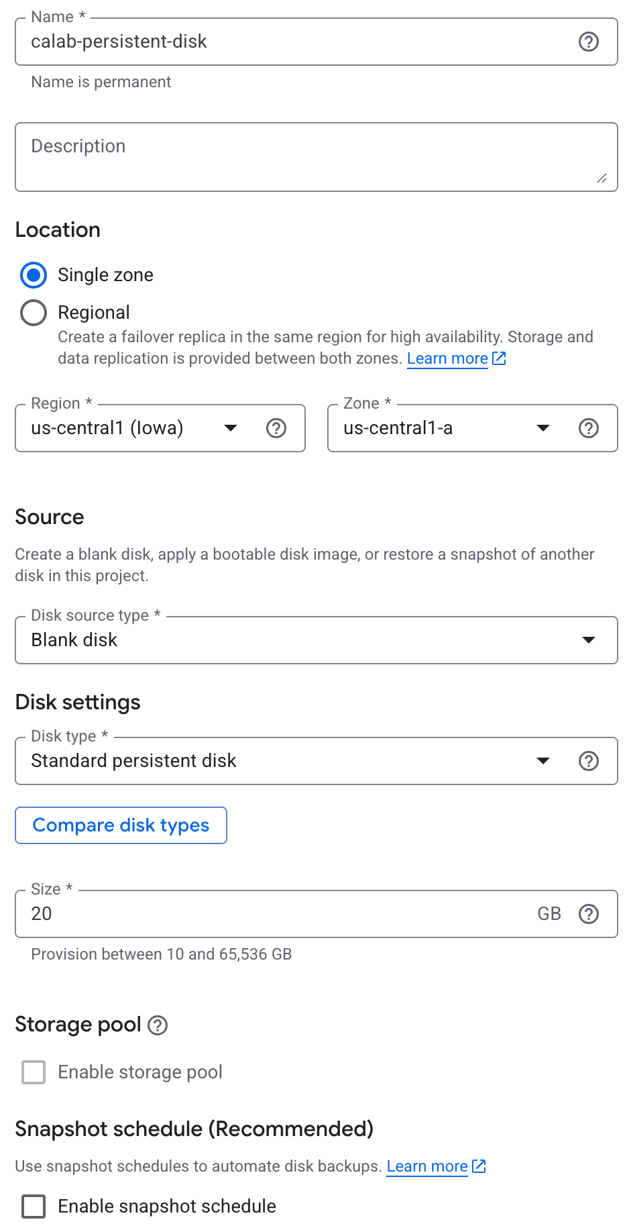Viewport: 629px width, 1232px height.
Task: Show help for Disk type field
Action: [x=588, y=761]
